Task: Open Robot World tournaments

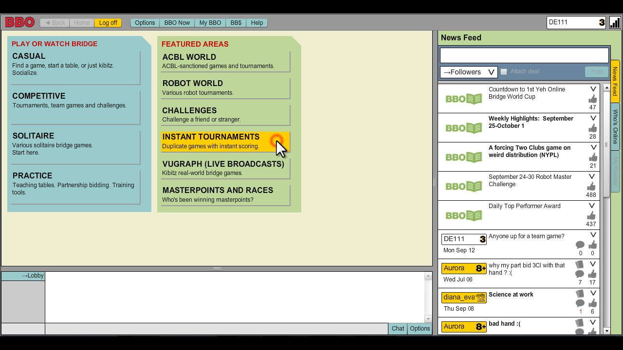Action: 226,88
